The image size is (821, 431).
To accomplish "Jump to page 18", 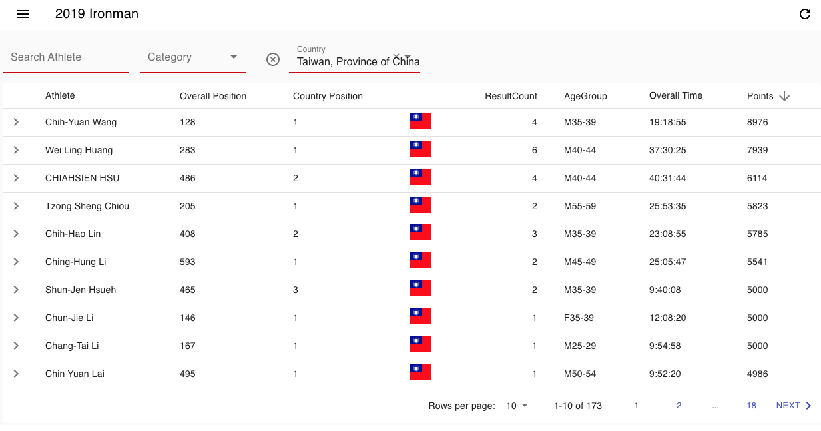I will 752,406.
